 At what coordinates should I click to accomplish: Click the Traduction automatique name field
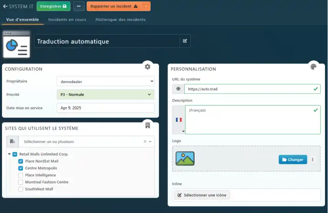point(107,41)
